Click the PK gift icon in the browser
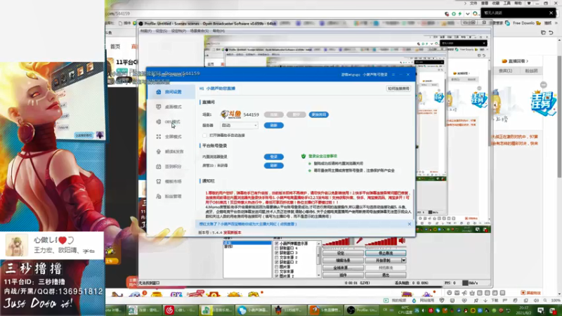Viewport: 562px width, 316px height. [x=176, y=296]
